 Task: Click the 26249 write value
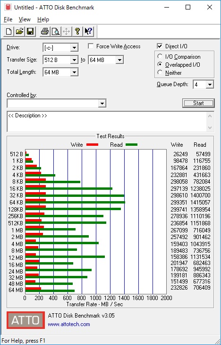[181, 154]
